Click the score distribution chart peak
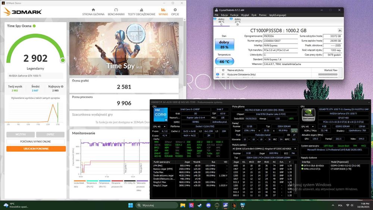Screen dimensions: 373x210 (x=53, y=105)
